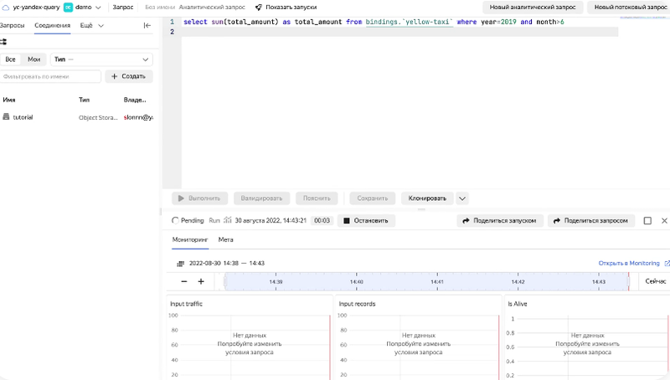Open the Тип dropdown
Viewport: 670px width, 380px height.
(x=101, y=59)
